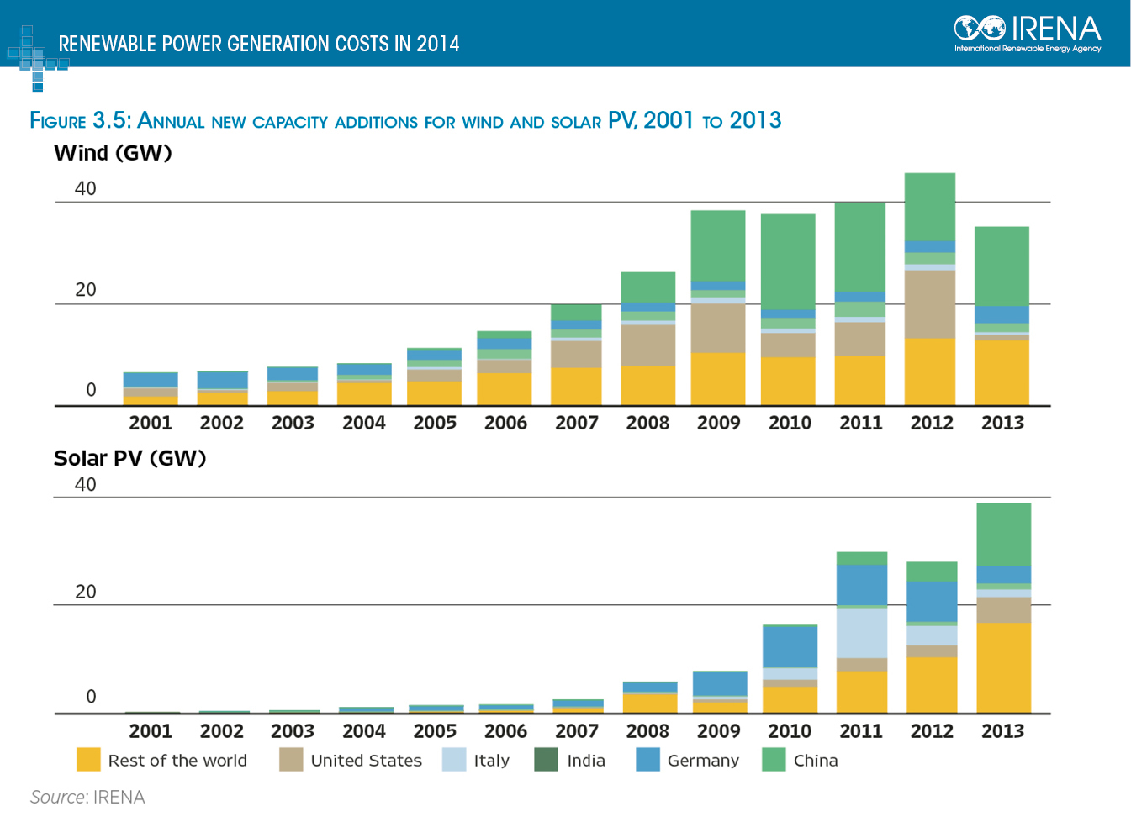The height and width of the screenshot is (822, 1131).
Task: Click the yellow segment of Solar PV 2013 bar
Action: [1003, 667]
